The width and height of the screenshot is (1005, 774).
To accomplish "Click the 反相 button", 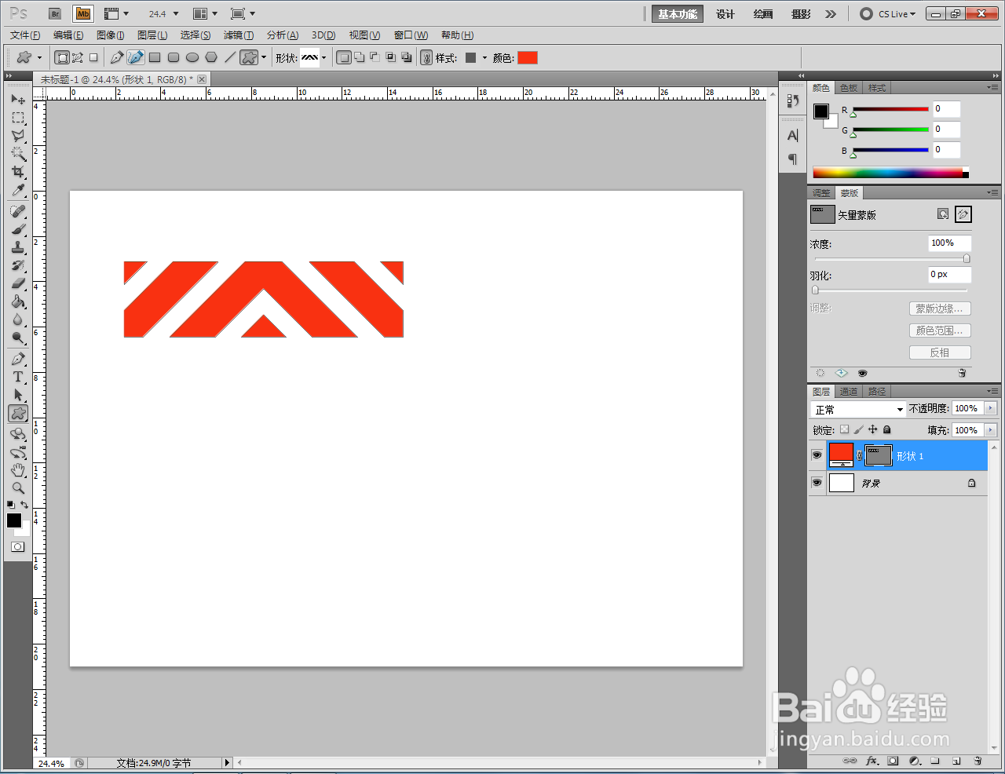I will (x=940, y=352).
